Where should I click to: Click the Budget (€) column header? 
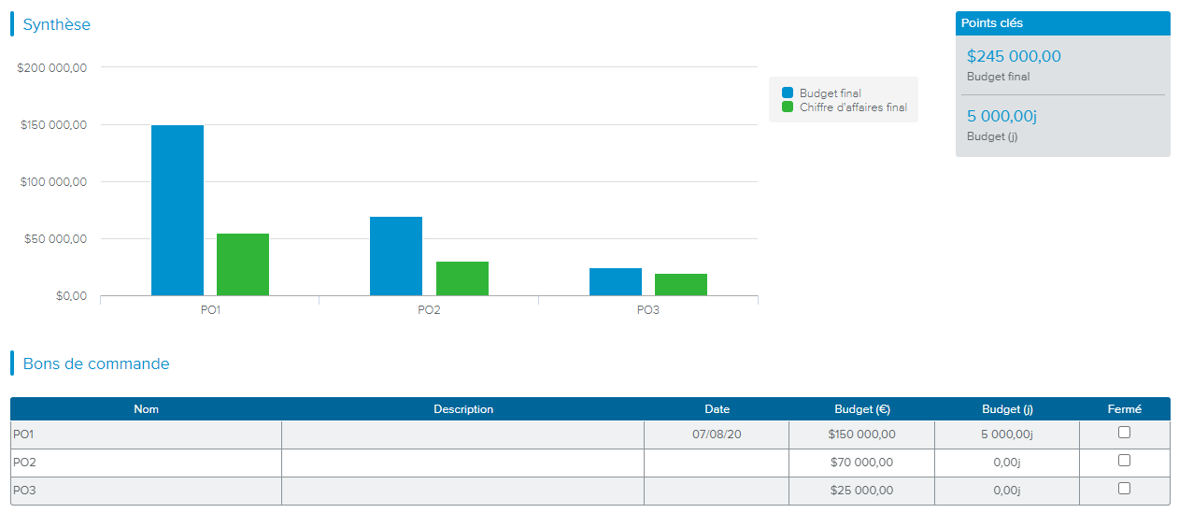point(861,409)
